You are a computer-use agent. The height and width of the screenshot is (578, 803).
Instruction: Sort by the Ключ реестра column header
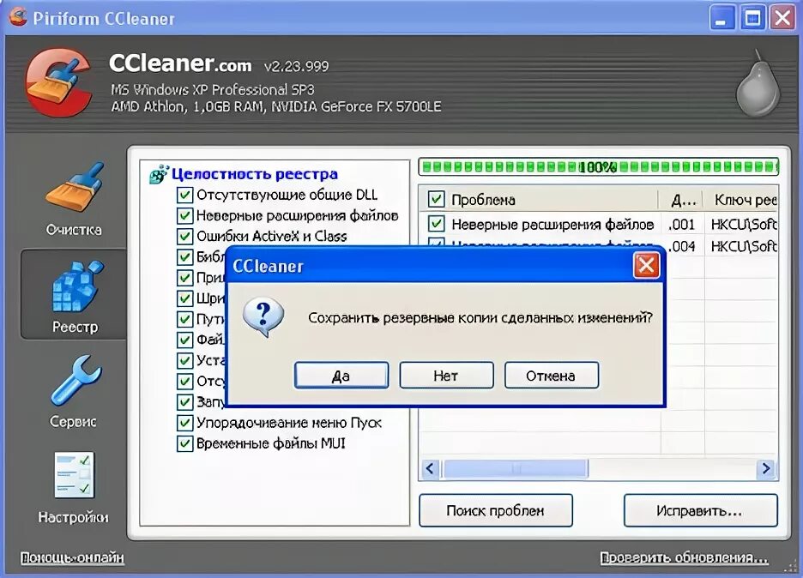pos(741,199)
